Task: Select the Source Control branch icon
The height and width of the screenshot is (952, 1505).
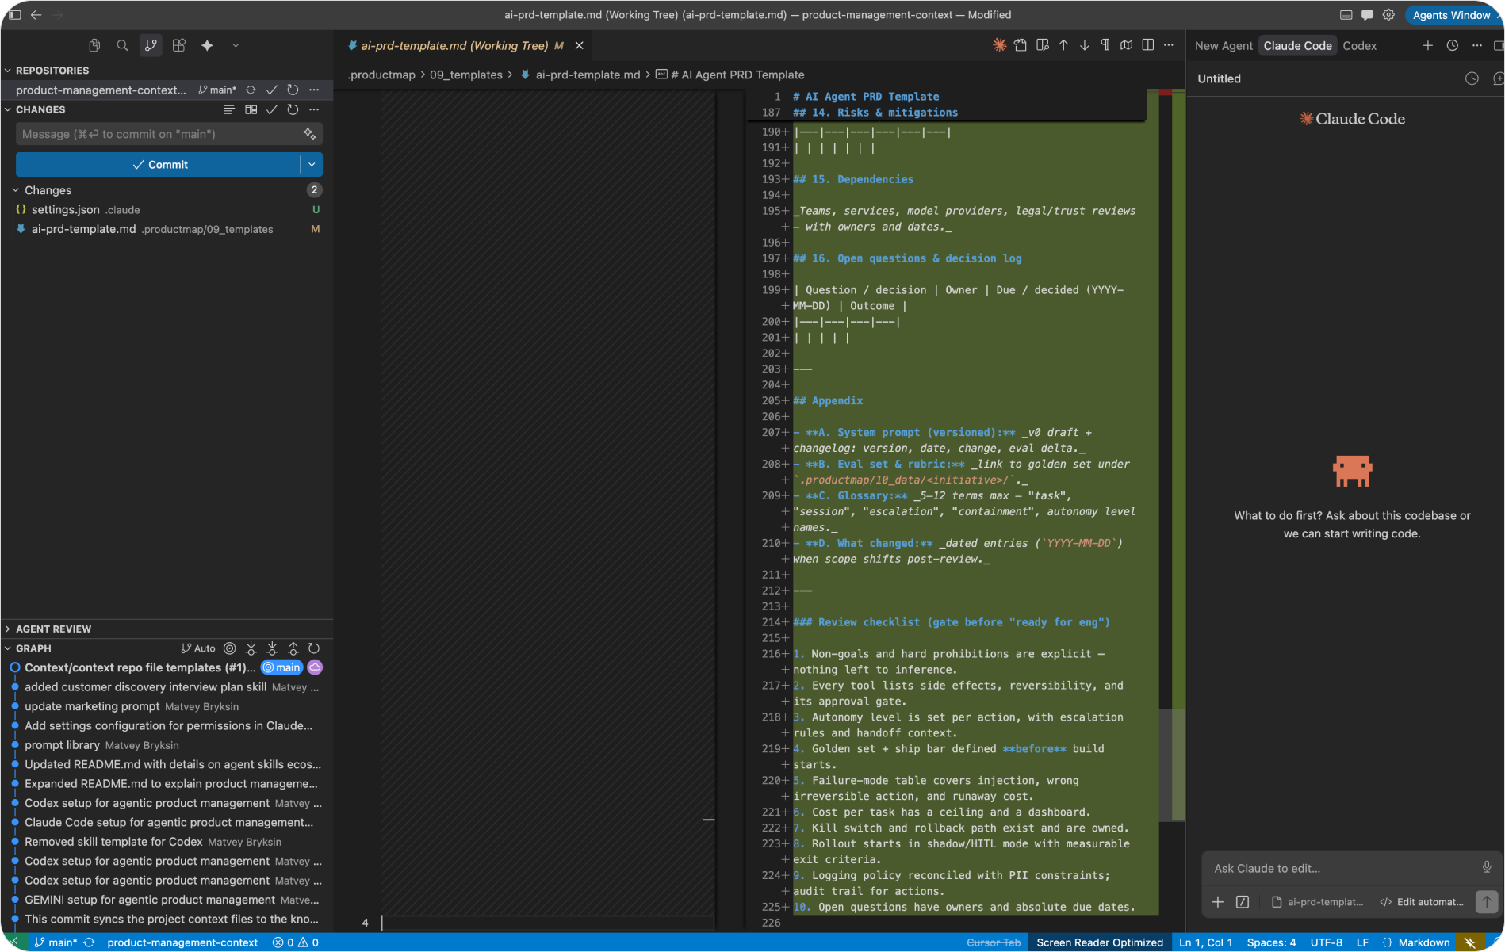Action: [151, 46]
